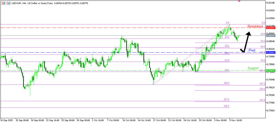Click the 0.77660 level on price scale

pos(270,111)
